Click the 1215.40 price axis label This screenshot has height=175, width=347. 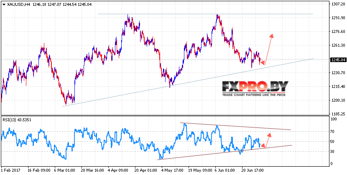[337, 87]
